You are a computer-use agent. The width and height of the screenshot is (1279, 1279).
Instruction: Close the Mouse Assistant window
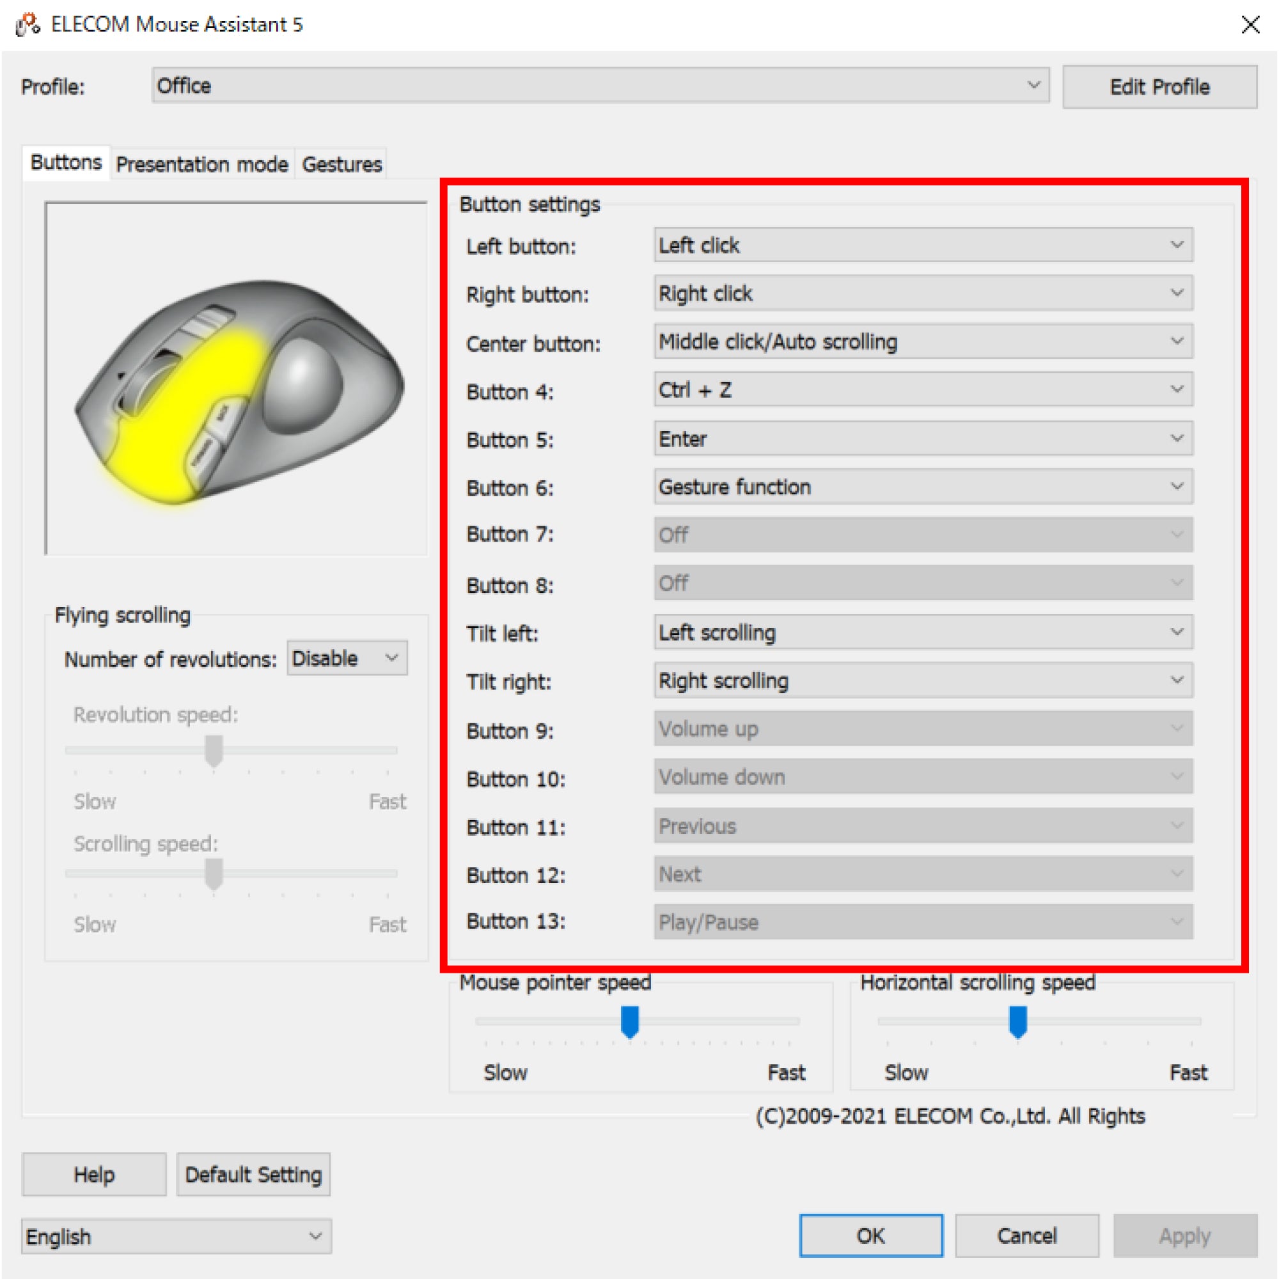pos(1250,24)
